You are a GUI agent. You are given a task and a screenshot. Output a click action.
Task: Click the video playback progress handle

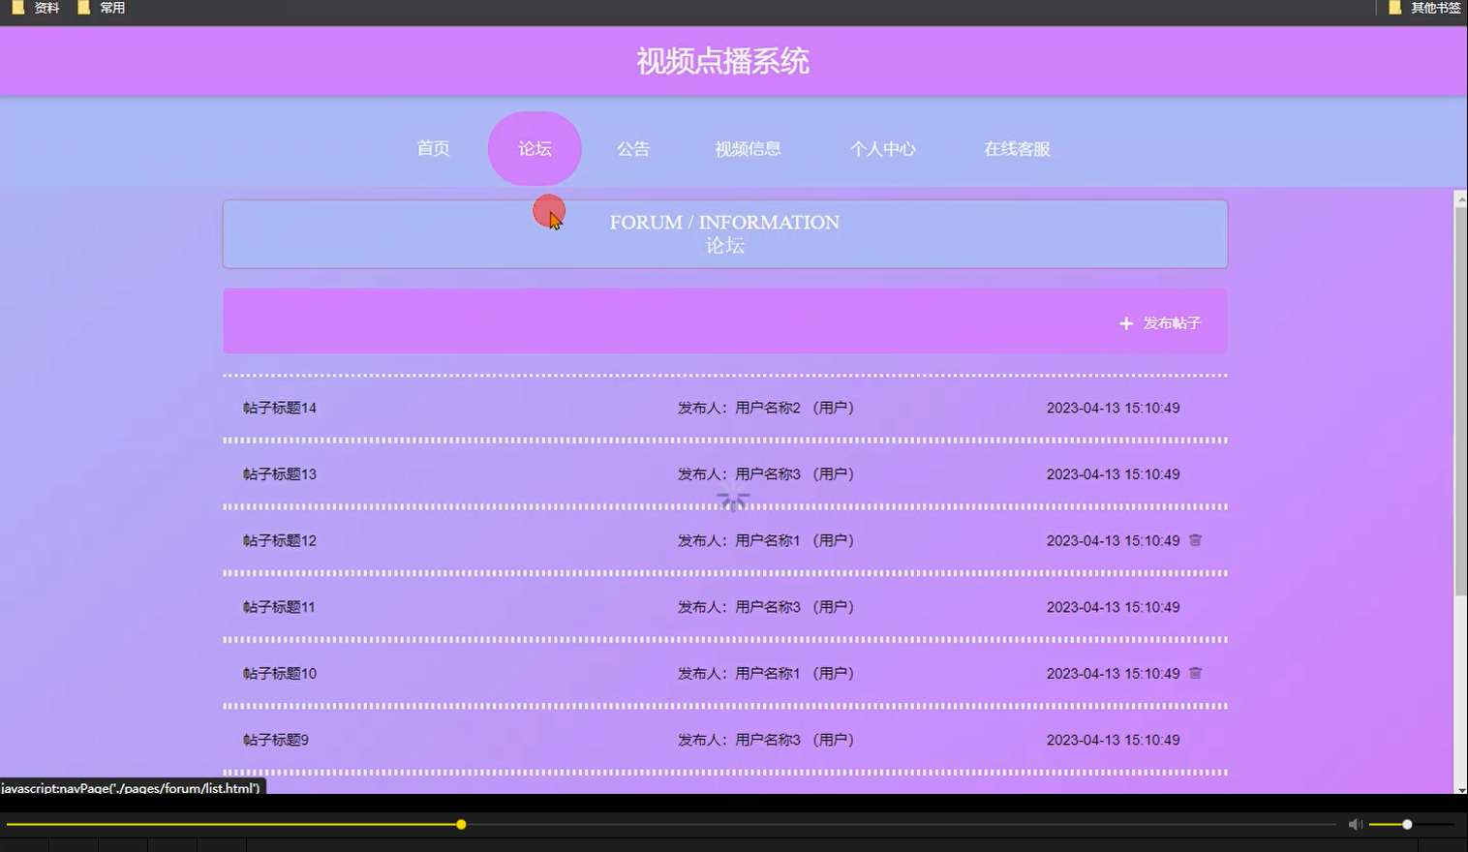coord(461,824)
